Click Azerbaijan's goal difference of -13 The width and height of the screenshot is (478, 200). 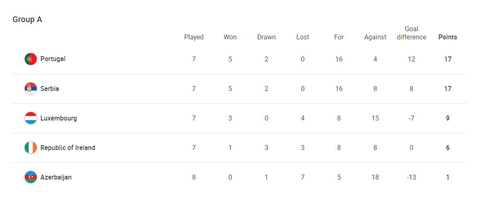(412, 177)
